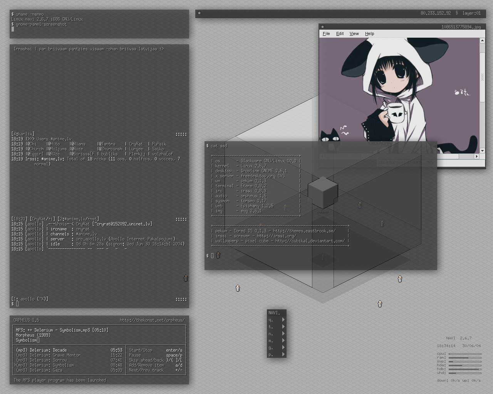Select 'Delerium: Grave Mentor' in Orpheus playlist
The image size is (493, 394).
click(x=69, y=355)
